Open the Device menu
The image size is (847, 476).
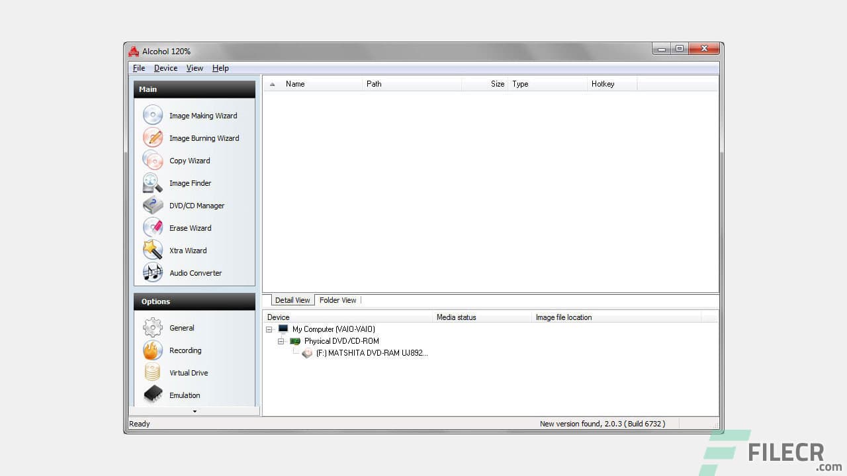click(165, 68)
